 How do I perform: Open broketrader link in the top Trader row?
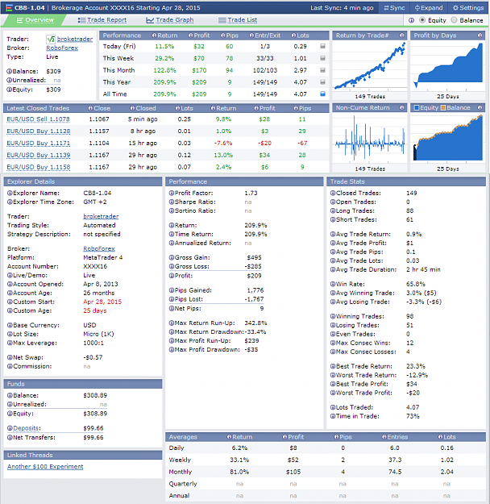(75, 39)
